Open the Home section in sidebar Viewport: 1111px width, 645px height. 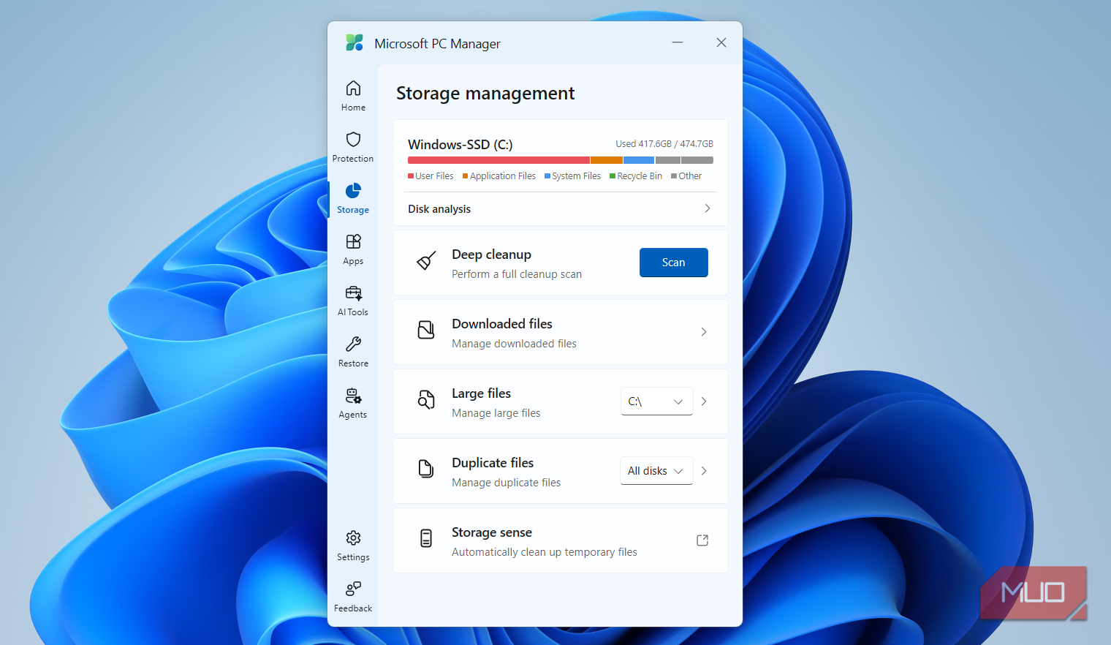353,96
